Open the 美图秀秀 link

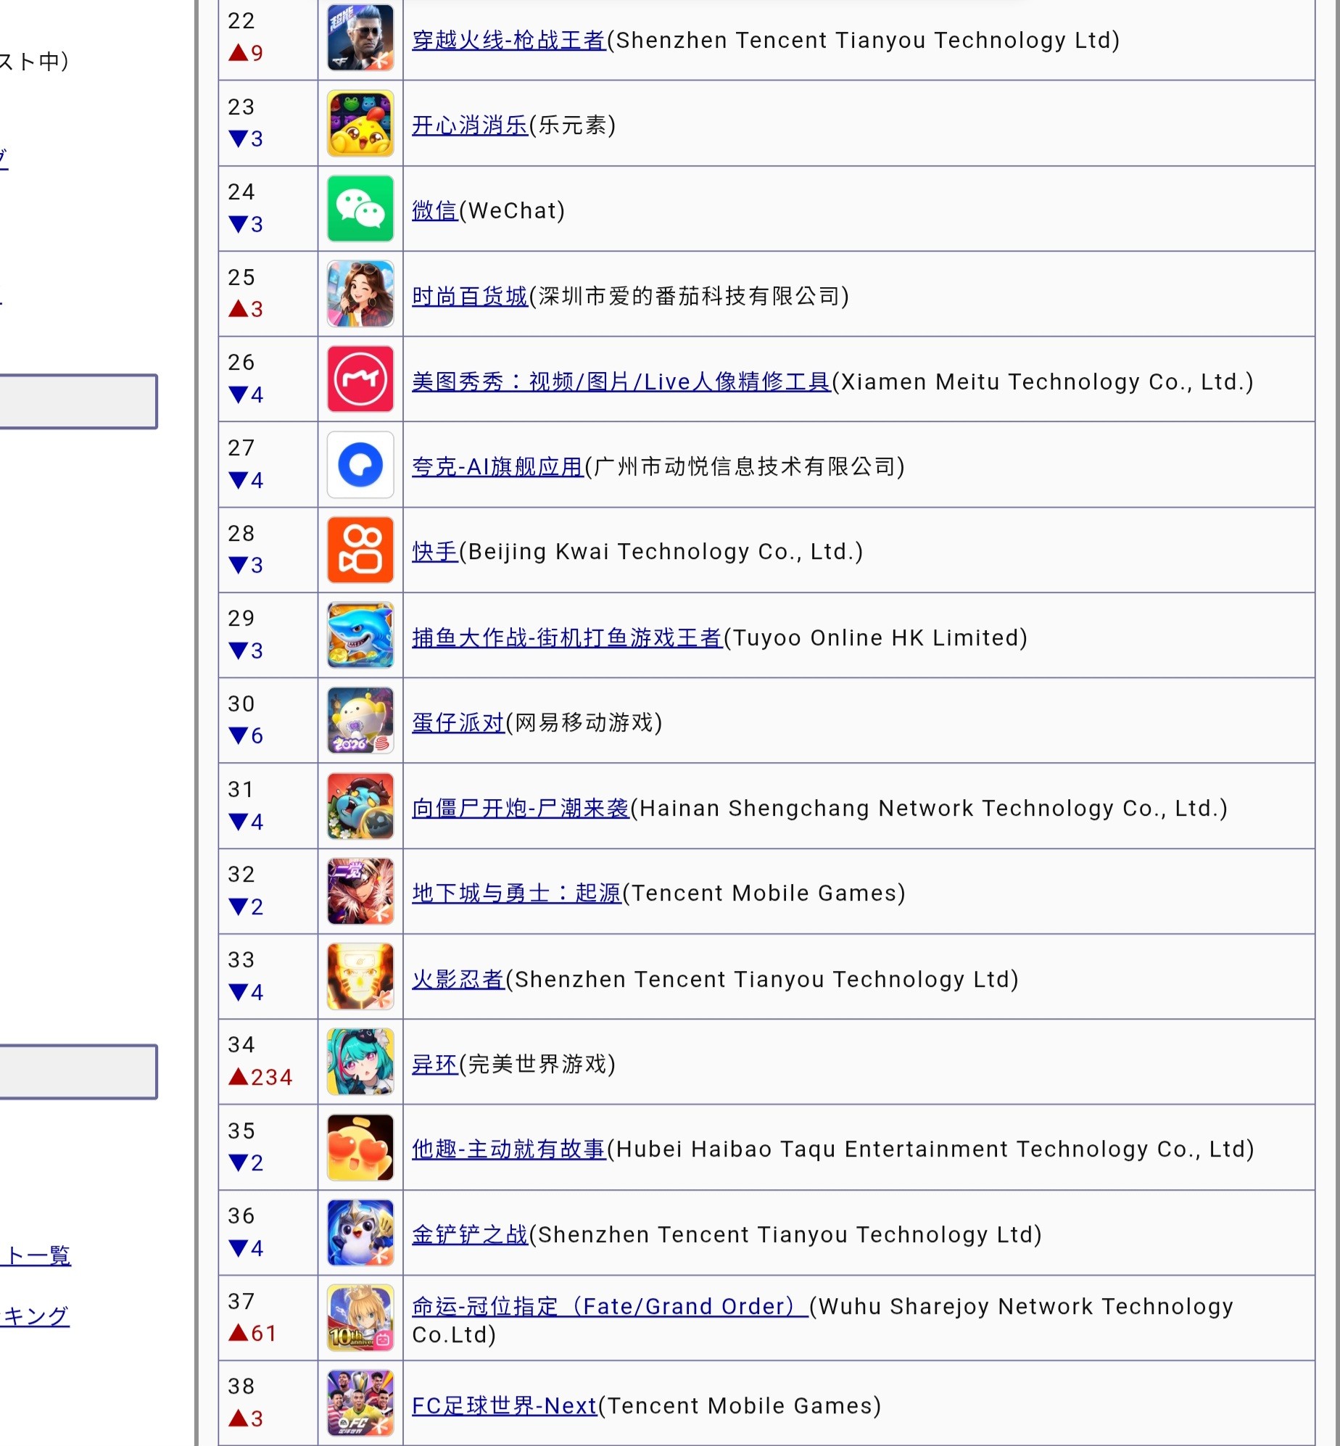point(621,381)
